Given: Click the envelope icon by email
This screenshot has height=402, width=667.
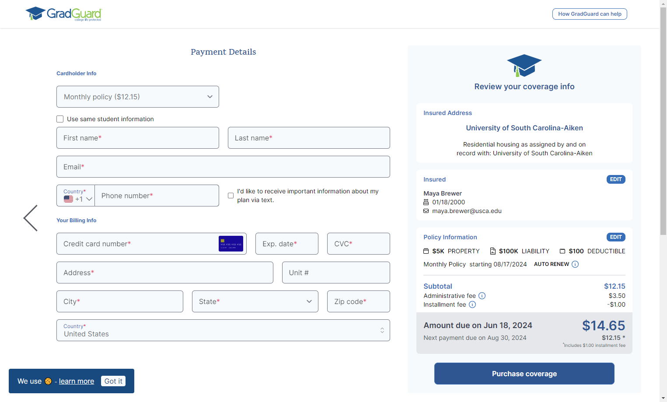Looking at the screenshot, I should 426,211.
